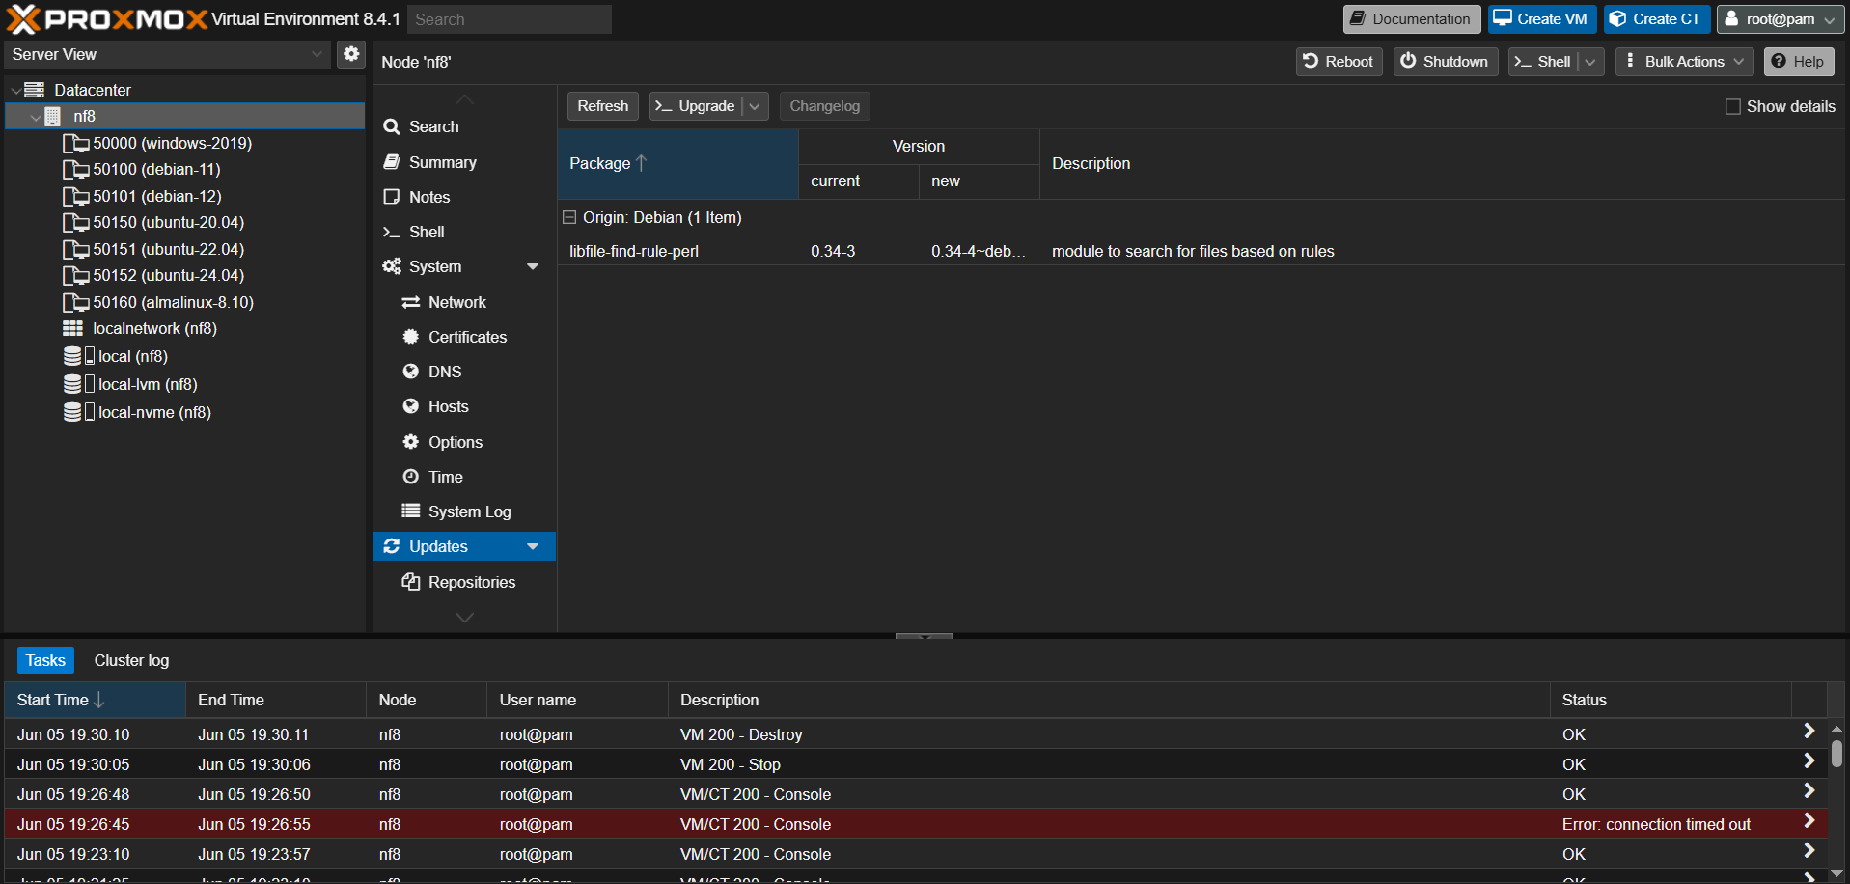Switch to the Tasks tab

[x=45, y=660]
